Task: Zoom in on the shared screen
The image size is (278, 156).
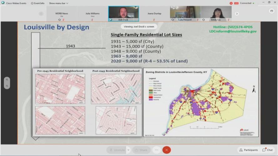Action: [7, 80]
